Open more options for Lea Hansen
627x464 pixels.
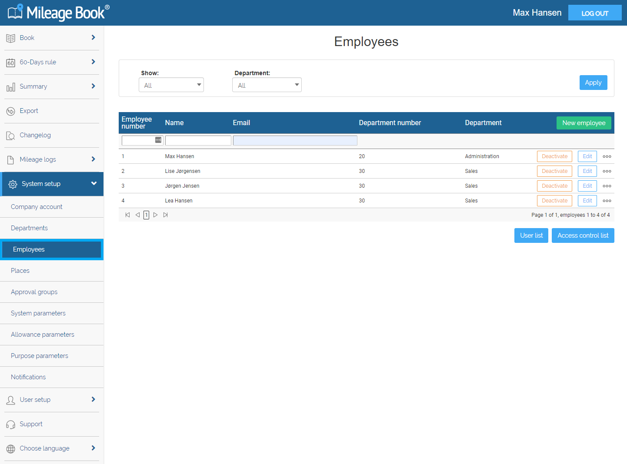[607, 201]
